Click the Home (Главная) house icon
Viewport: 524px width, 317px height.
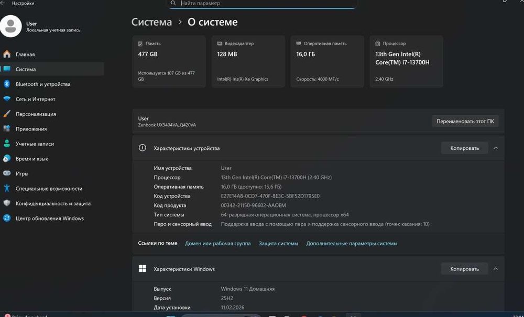7,54
